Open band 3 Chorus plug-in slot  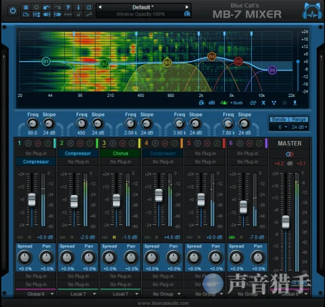[x=121, y=153]
